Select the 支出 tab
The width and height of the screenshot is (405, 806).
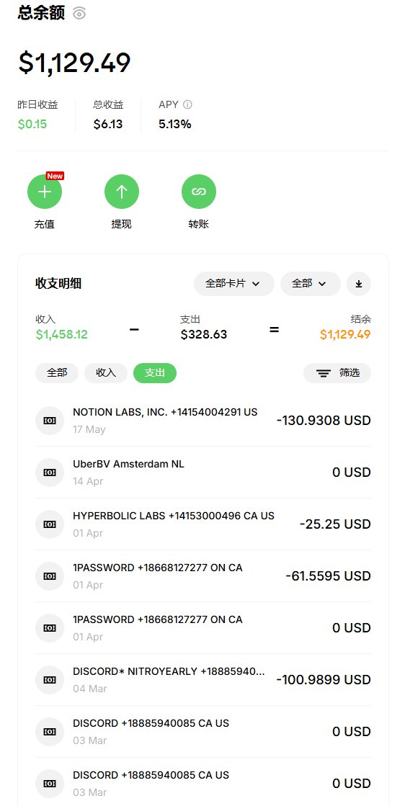(155, 373)
